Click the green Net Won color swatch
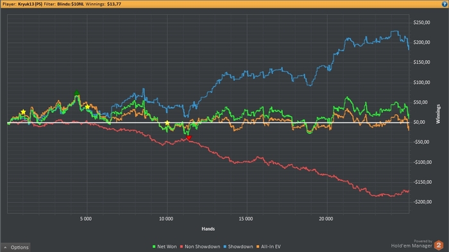This screenshot has height=252, width=449. tap(154, 247)
